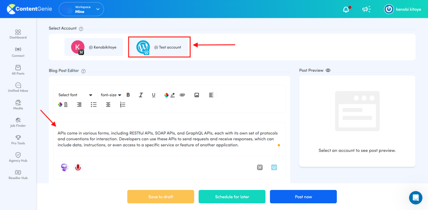The image size is (428, 210).
Task: Toggle Post Preview eye icon
Action: [328, 71]
